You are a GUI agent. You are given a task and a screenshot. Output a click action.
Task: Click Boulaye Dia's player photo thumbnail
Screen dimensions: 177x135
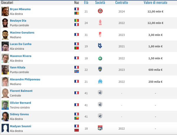(x=5, y=23)
